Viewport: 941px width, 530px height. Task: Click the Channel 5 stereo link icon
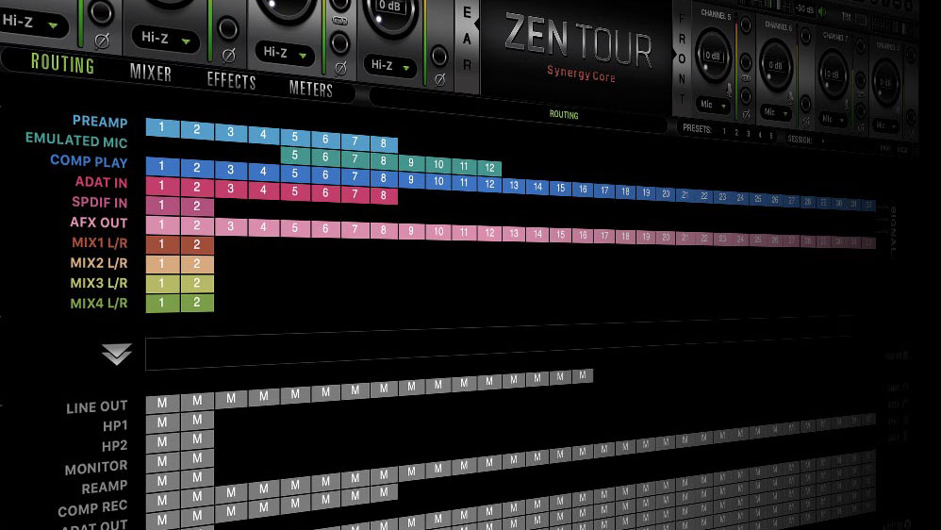pos(746,78)
